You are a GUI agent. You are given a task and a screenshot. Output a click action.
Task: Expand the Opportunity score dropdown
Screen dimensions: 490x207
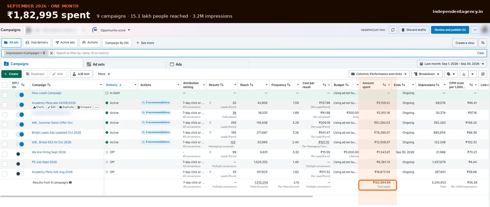[115, 30]
